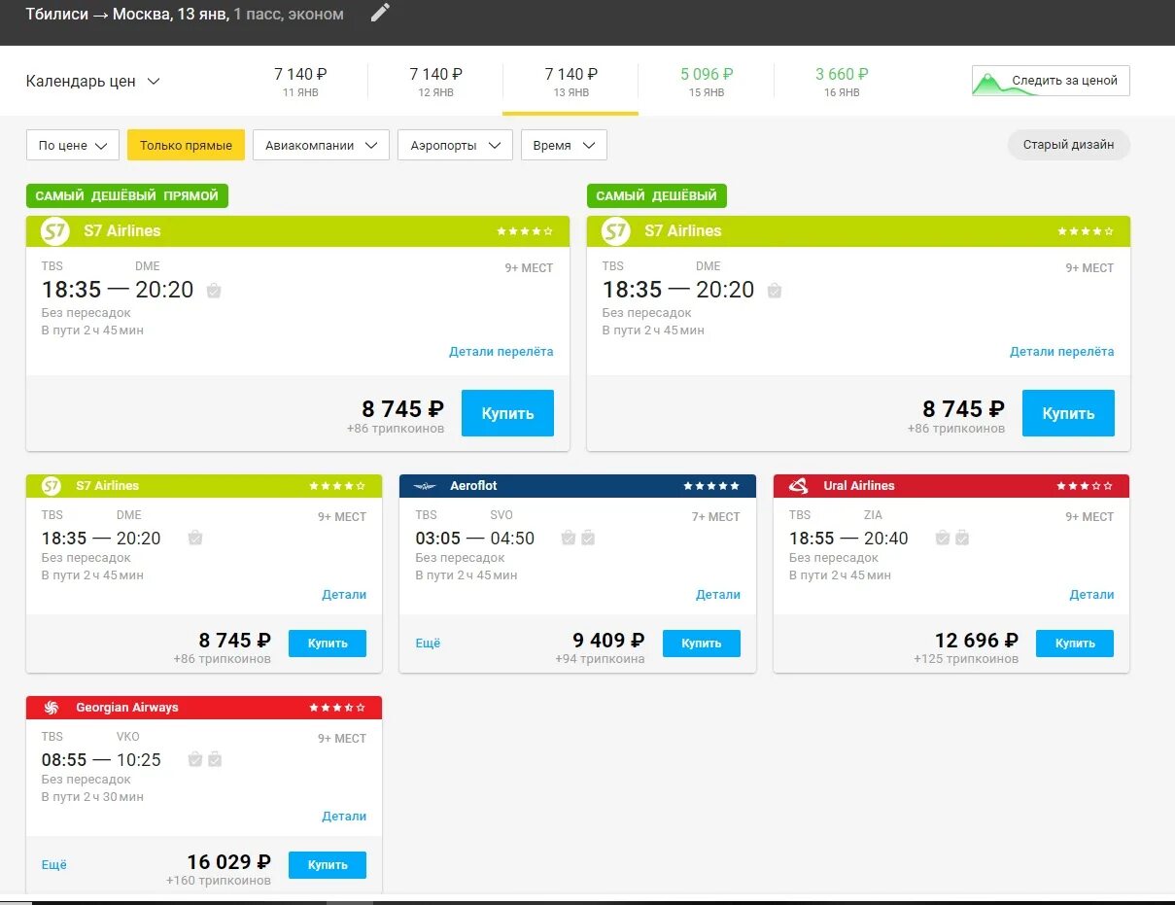Click baggage icons in the Aeroflot card
The image size is (1175, 905).
(578, 538)
